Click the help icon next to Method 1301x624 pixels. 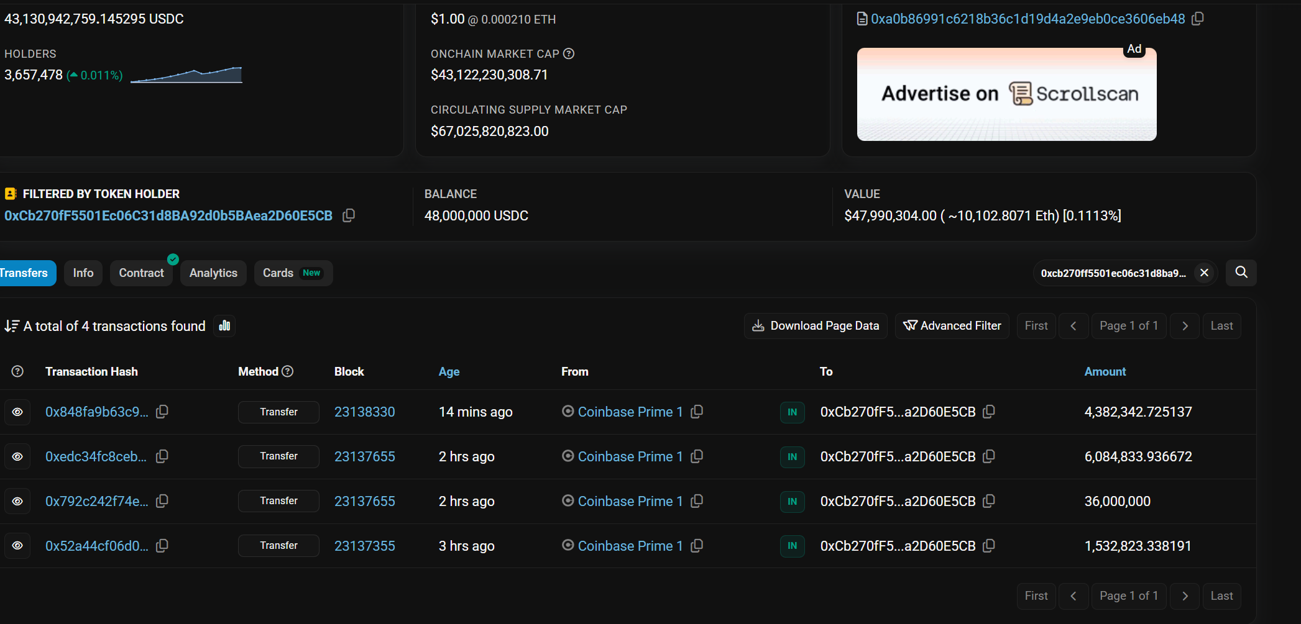point(287,371)
